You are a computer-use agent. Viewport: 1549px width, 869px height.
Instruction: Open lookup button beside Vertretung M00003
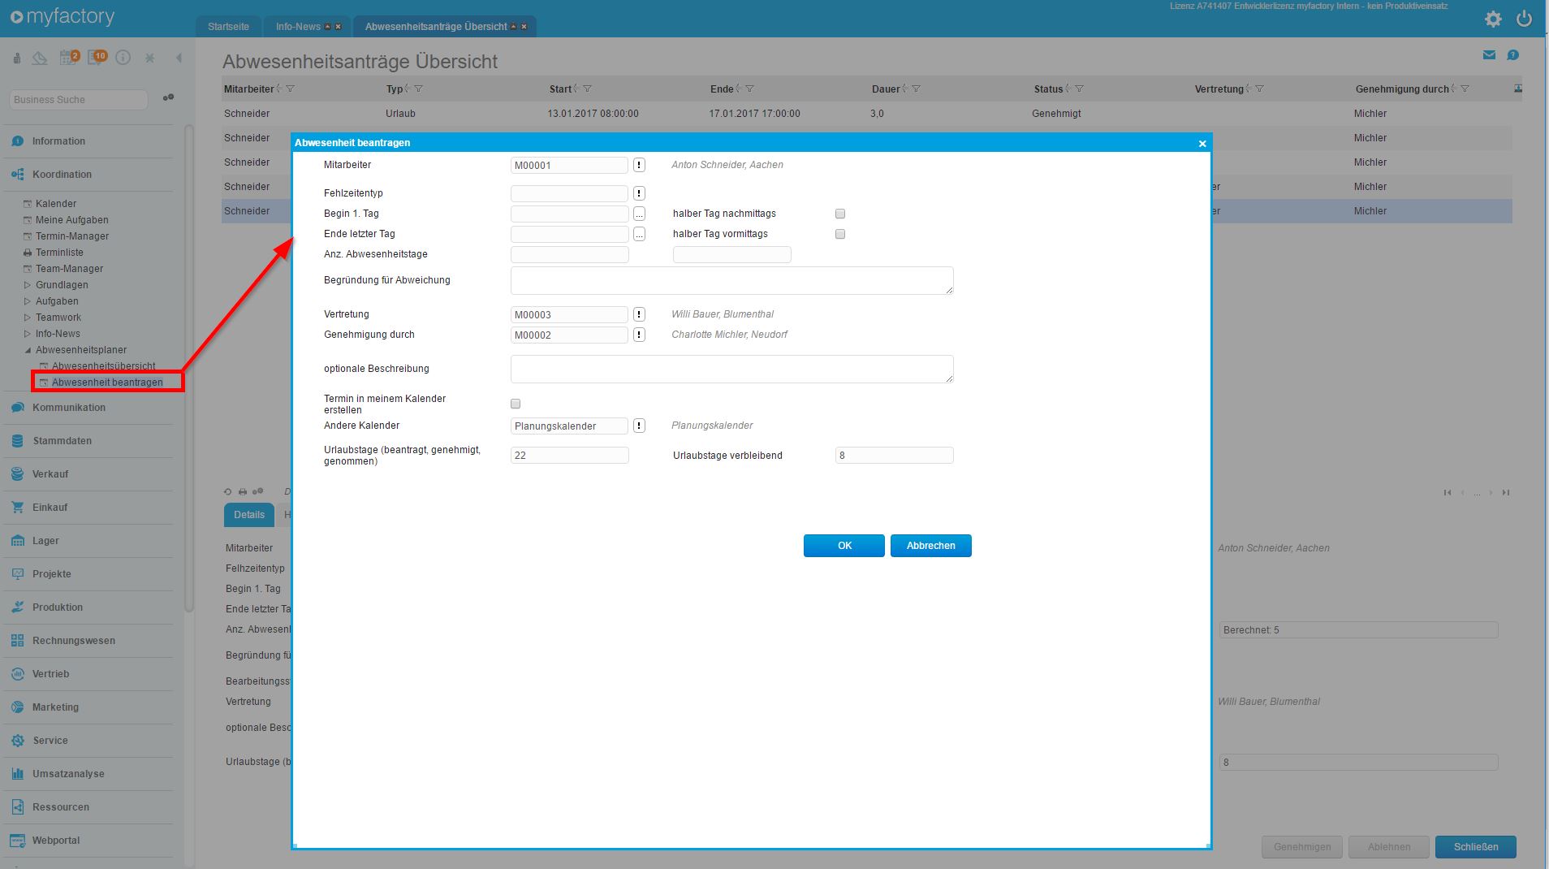[x=639, y=314]
